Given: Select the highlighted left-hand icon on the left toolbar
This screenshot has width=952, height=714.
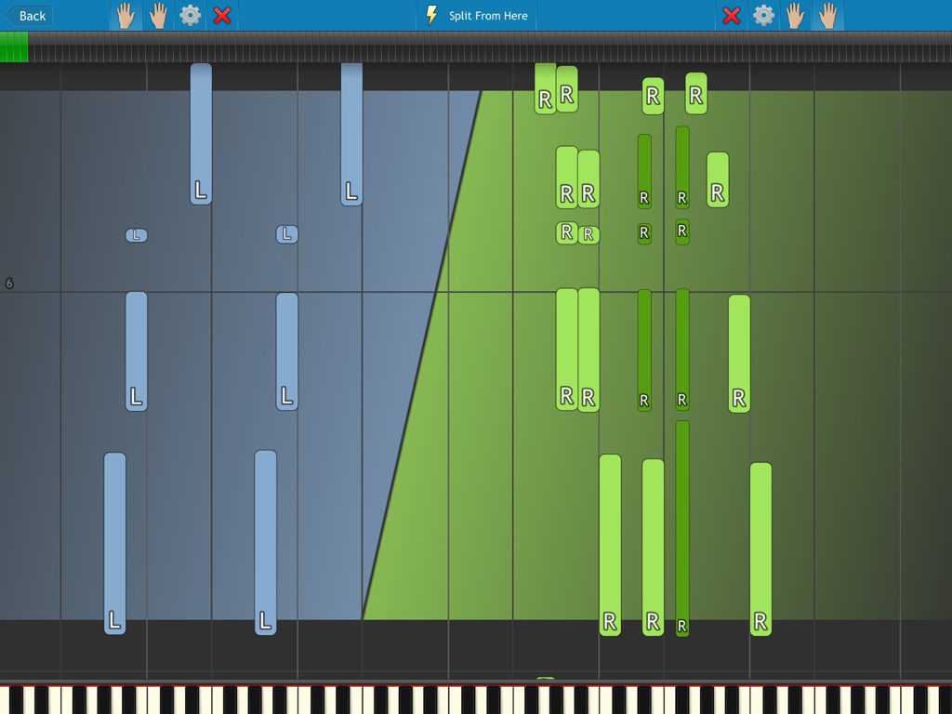Looking at the screenshot, I should pyautogui.click(x=125, y=15).
